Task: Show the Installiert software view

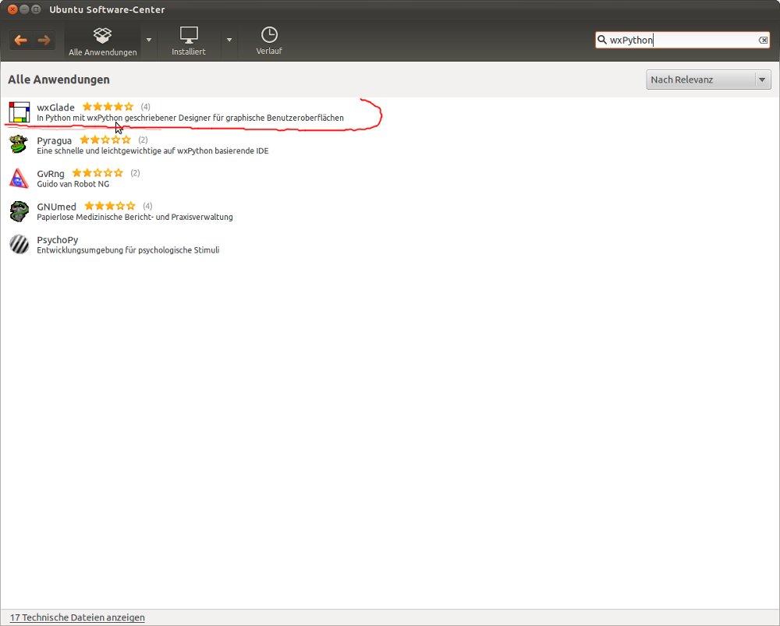Action: point(189,41)
